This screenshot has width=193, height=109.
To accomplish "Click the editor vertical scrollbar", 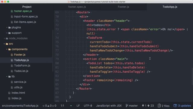I will pyautogui.click(x=192, y=76).
